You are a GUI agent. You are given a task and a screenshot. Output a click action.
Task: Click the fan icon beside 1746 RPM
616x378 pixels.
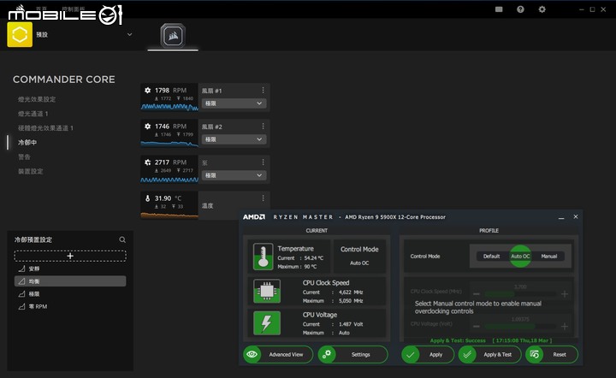pyautogui.click(x=148, y=127)
